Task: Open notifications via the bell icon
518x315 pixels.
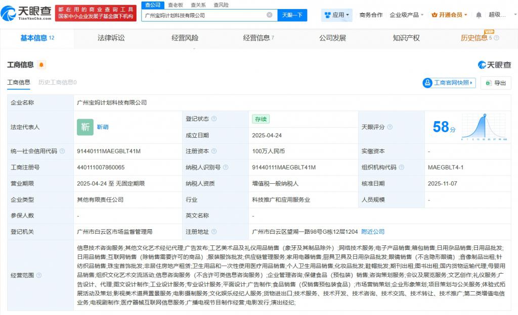Action: (x=479, y=14)
